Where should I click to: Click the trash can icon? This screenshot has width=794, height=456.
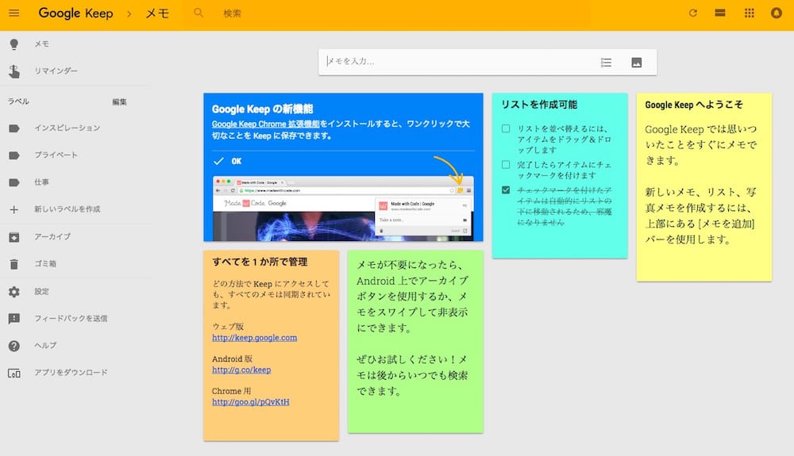coord(14,264)
